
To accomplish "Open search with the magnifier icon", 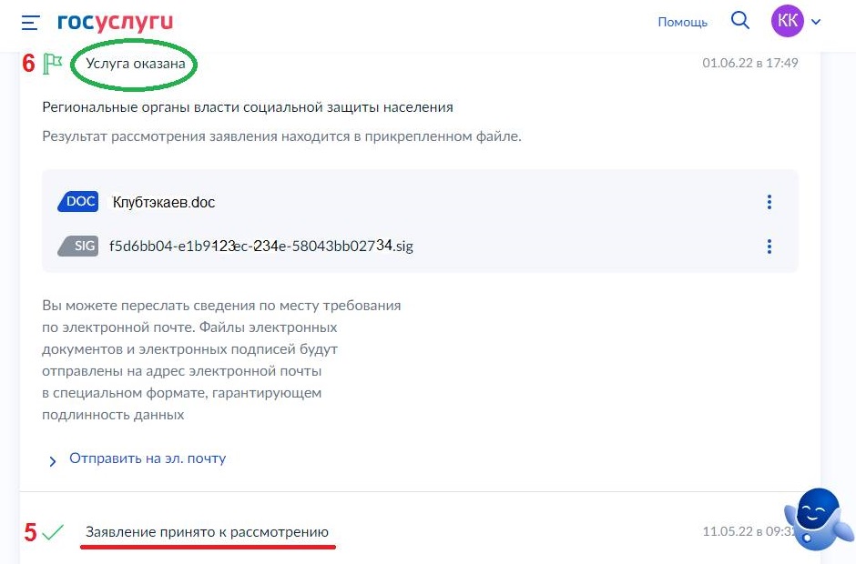I will (740, 21).
